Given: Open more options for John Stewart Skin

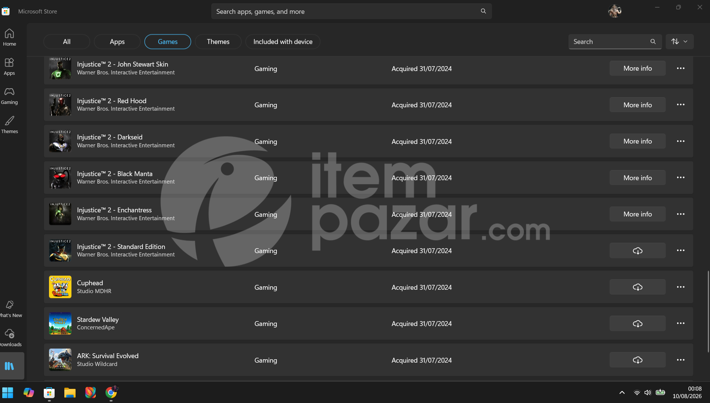Looking at the screenshot, I should click(x=680, y=68).
